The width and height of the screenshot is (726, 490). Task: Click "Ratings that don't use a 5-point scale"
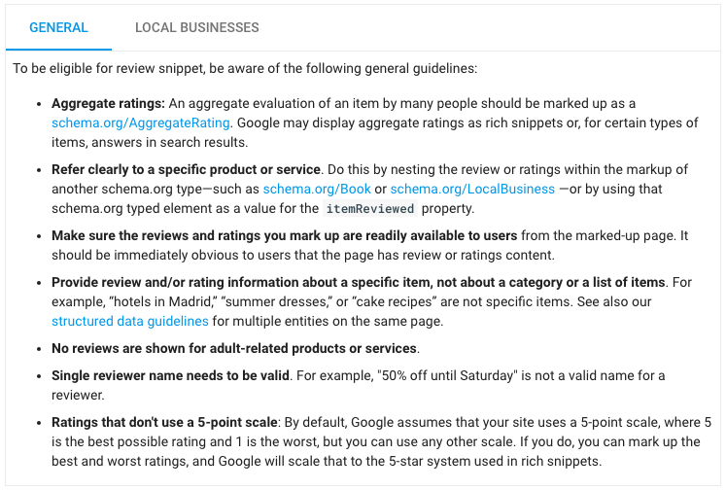pos(164,422)
